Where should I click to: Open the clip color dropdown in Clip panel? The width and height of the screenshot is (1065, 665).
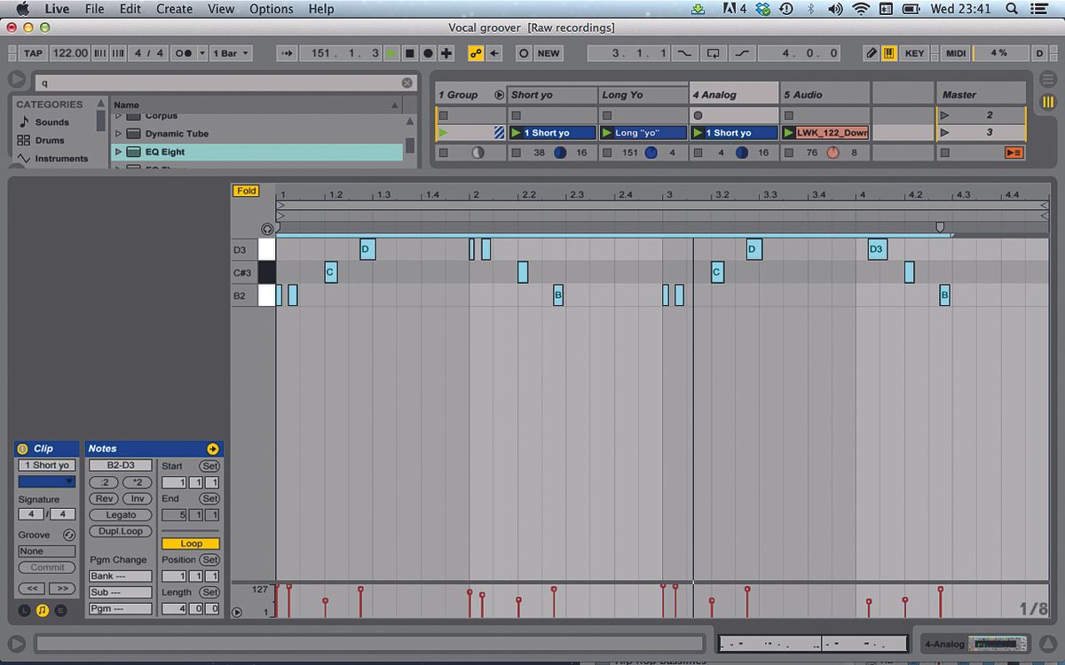point(46,481)
